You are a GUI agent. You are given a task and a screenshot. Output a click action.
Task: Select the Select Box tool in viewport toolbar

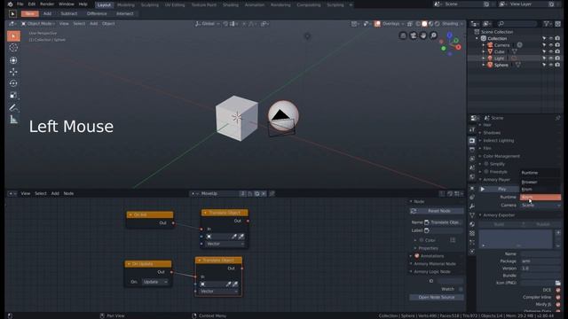13,36
